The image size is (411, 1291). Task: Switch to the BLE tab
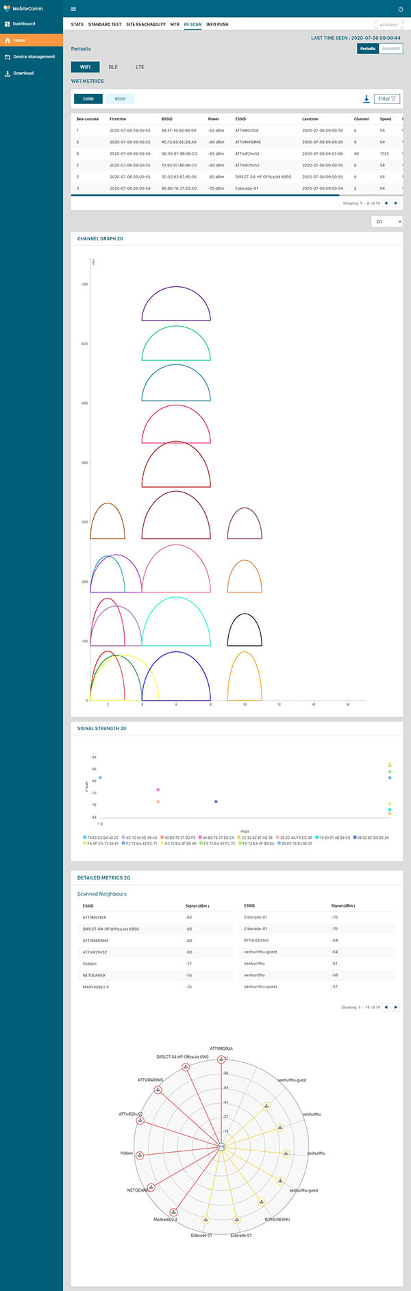tap(113, 67)
